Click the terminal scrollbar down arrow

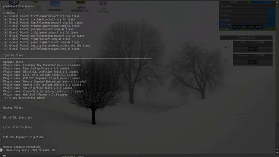tap(277, 153)
